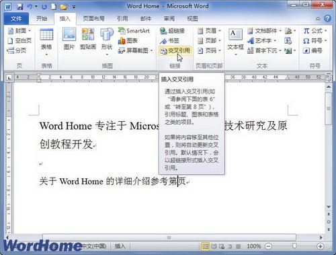
Task: Click the 编号 number button
Action: [312, 50]
